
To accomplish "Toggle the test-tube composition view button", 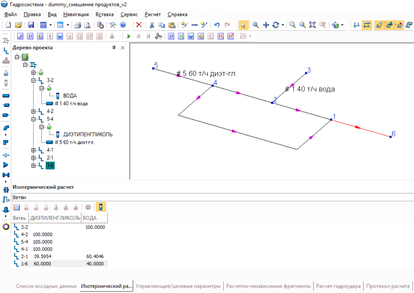I will [101, 207].
